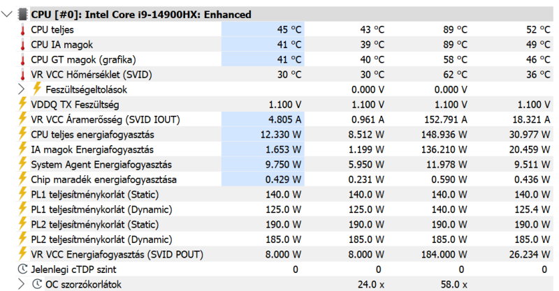Select the OC szorzókorlátok label
Viewport: 559px width, 291px height.
(83, 284)
